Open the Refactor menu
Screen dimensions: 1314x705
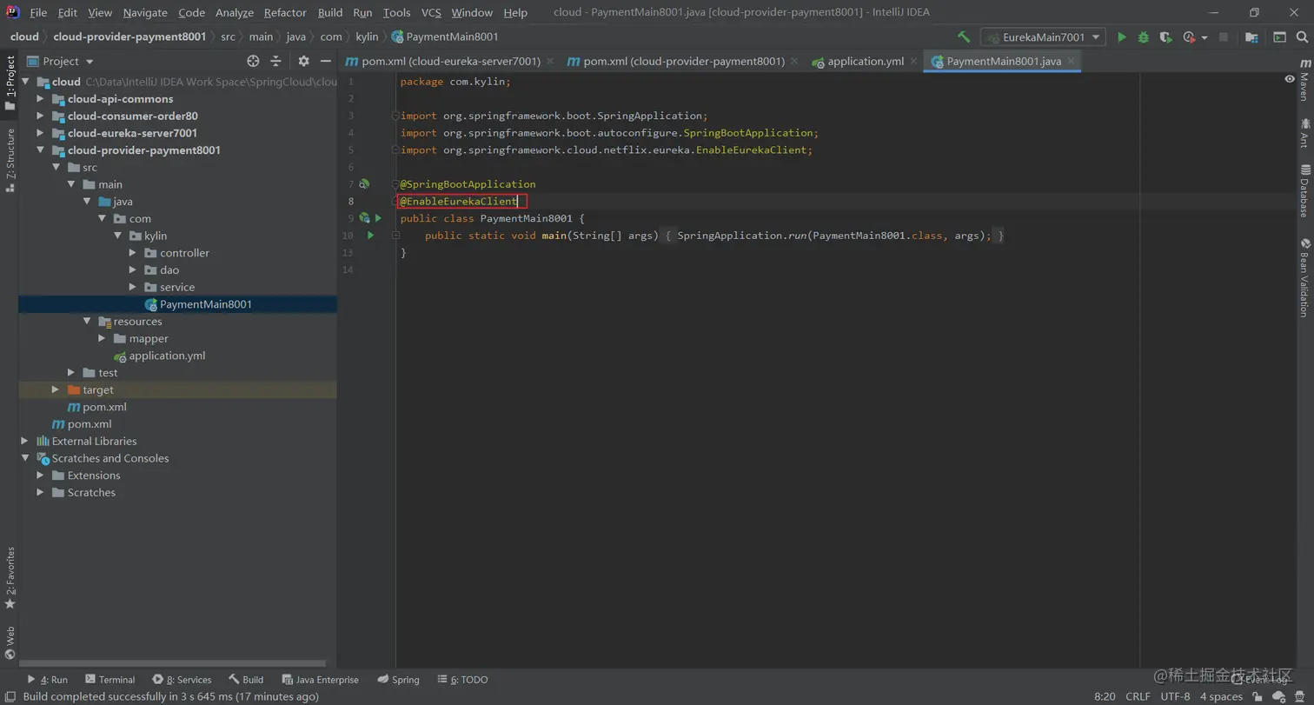pyautogui.click(x=285, y=12)
